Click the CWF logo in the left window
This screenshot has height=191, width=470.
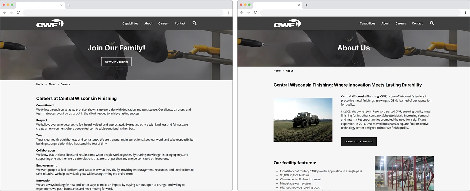pyautogui.click(x=50, y=23)
